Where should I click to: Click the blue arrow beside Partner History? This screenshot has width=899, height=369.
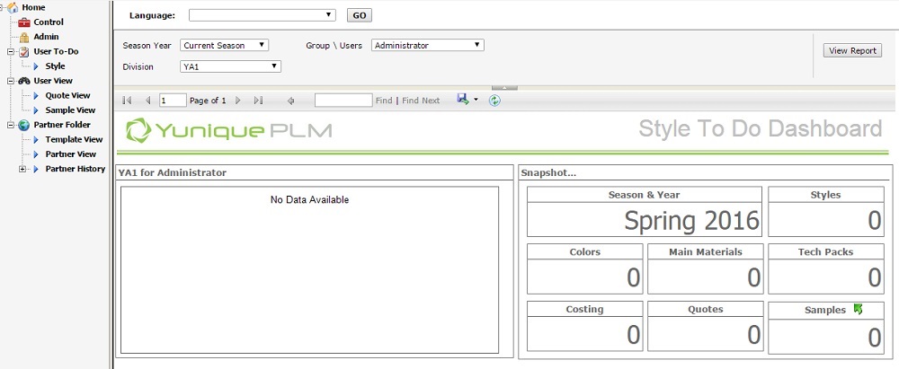tap(36, 169)
